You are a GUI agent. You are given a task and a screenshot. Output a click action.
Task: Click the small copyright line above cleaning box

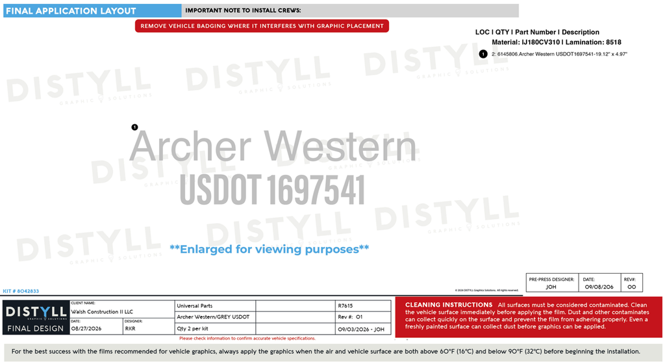point(487,291)
